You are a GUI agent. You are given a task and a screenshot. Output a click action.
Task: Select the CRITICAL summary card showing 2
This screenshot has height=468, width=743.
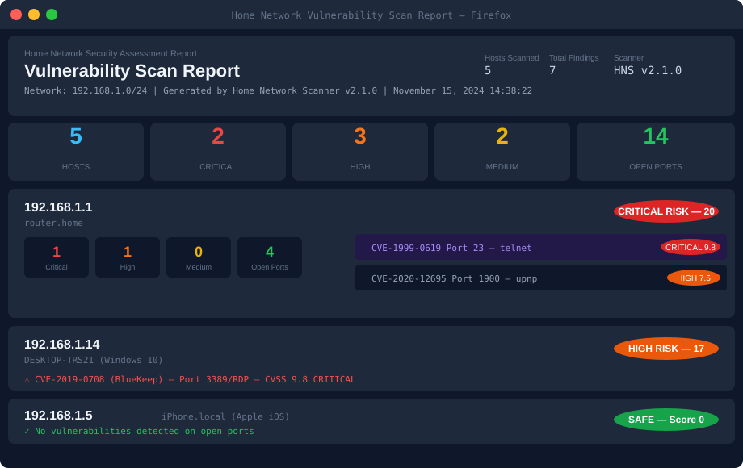(x=218, y=152)
